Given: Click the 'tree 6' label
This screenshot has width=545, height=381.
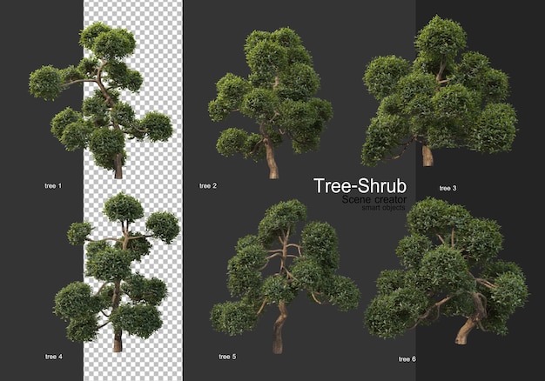Looking at the screenshot, I should 407,358.
